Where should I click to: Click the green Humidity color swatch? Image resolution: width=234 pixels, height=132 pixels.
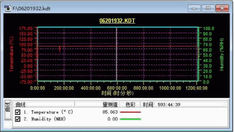[130, 119]
